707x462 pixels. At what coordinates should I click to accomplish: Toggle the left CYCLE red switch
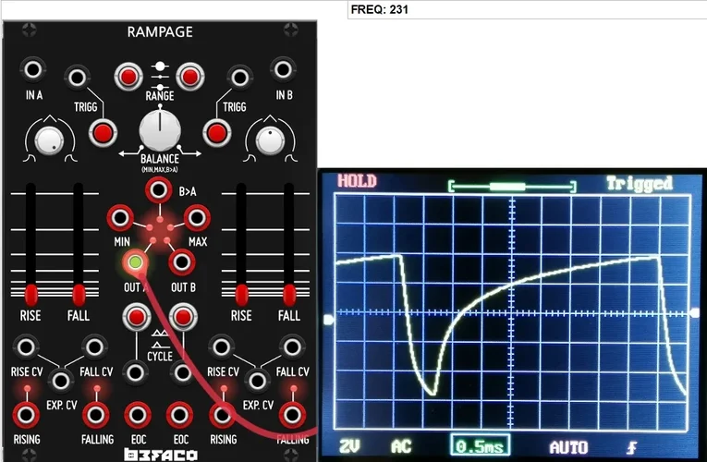tap(137, 317)
